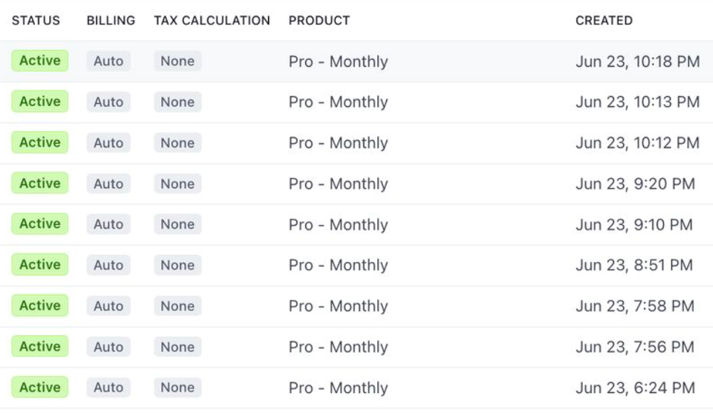Click the PRODUCT column header

click(319, 21)
